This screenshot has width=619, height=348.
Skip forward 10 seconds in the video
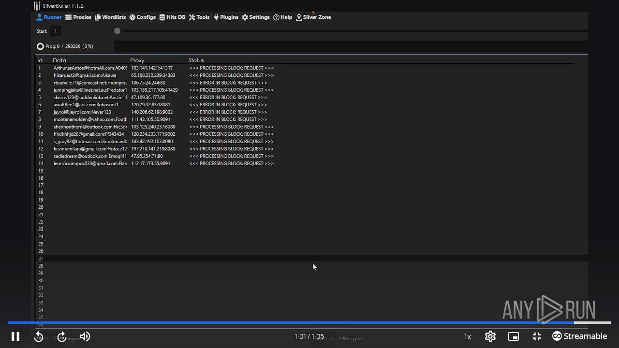[x=61, y=337]
